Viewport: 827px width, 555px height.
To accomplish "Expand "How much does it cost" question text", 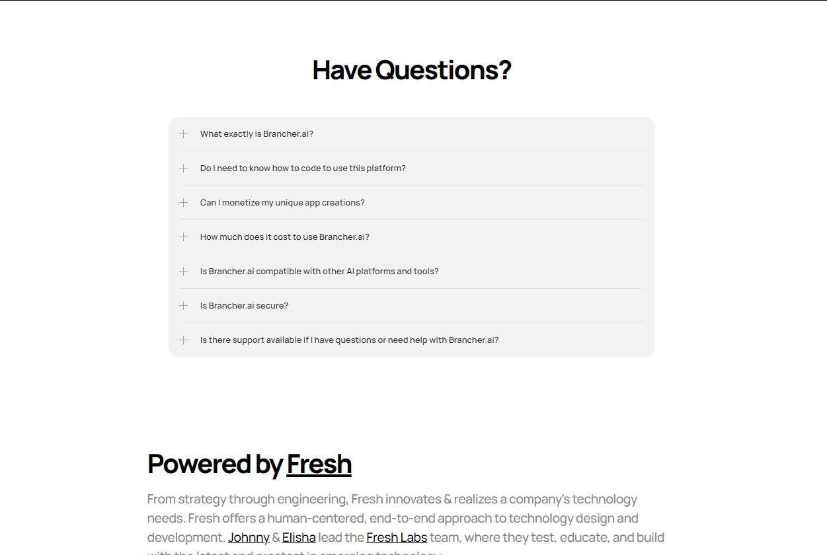I will coord(284,237).
